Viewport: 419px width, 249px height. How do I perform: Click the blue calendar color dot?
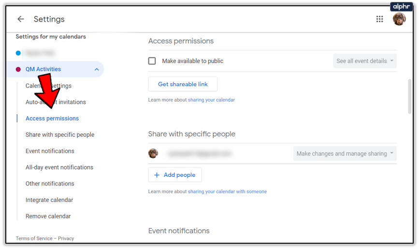[18, 53]
